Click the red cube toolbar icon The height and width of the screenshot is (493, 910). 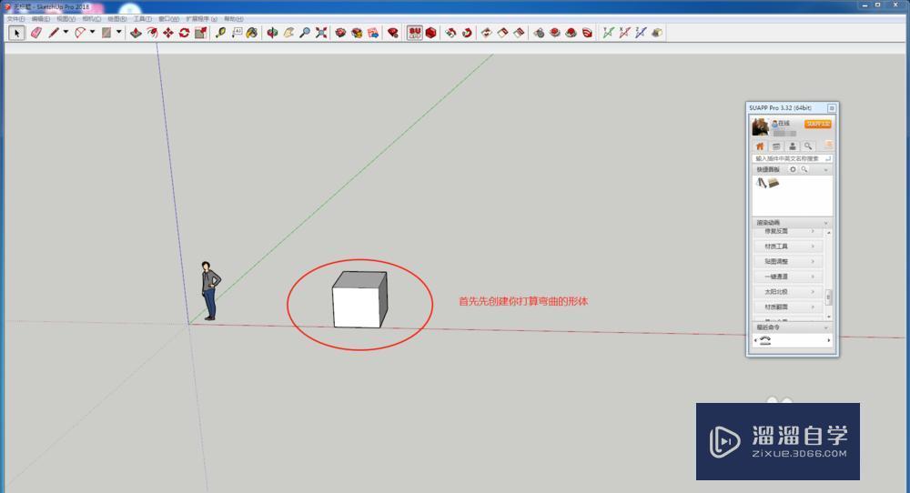(430, 33)
